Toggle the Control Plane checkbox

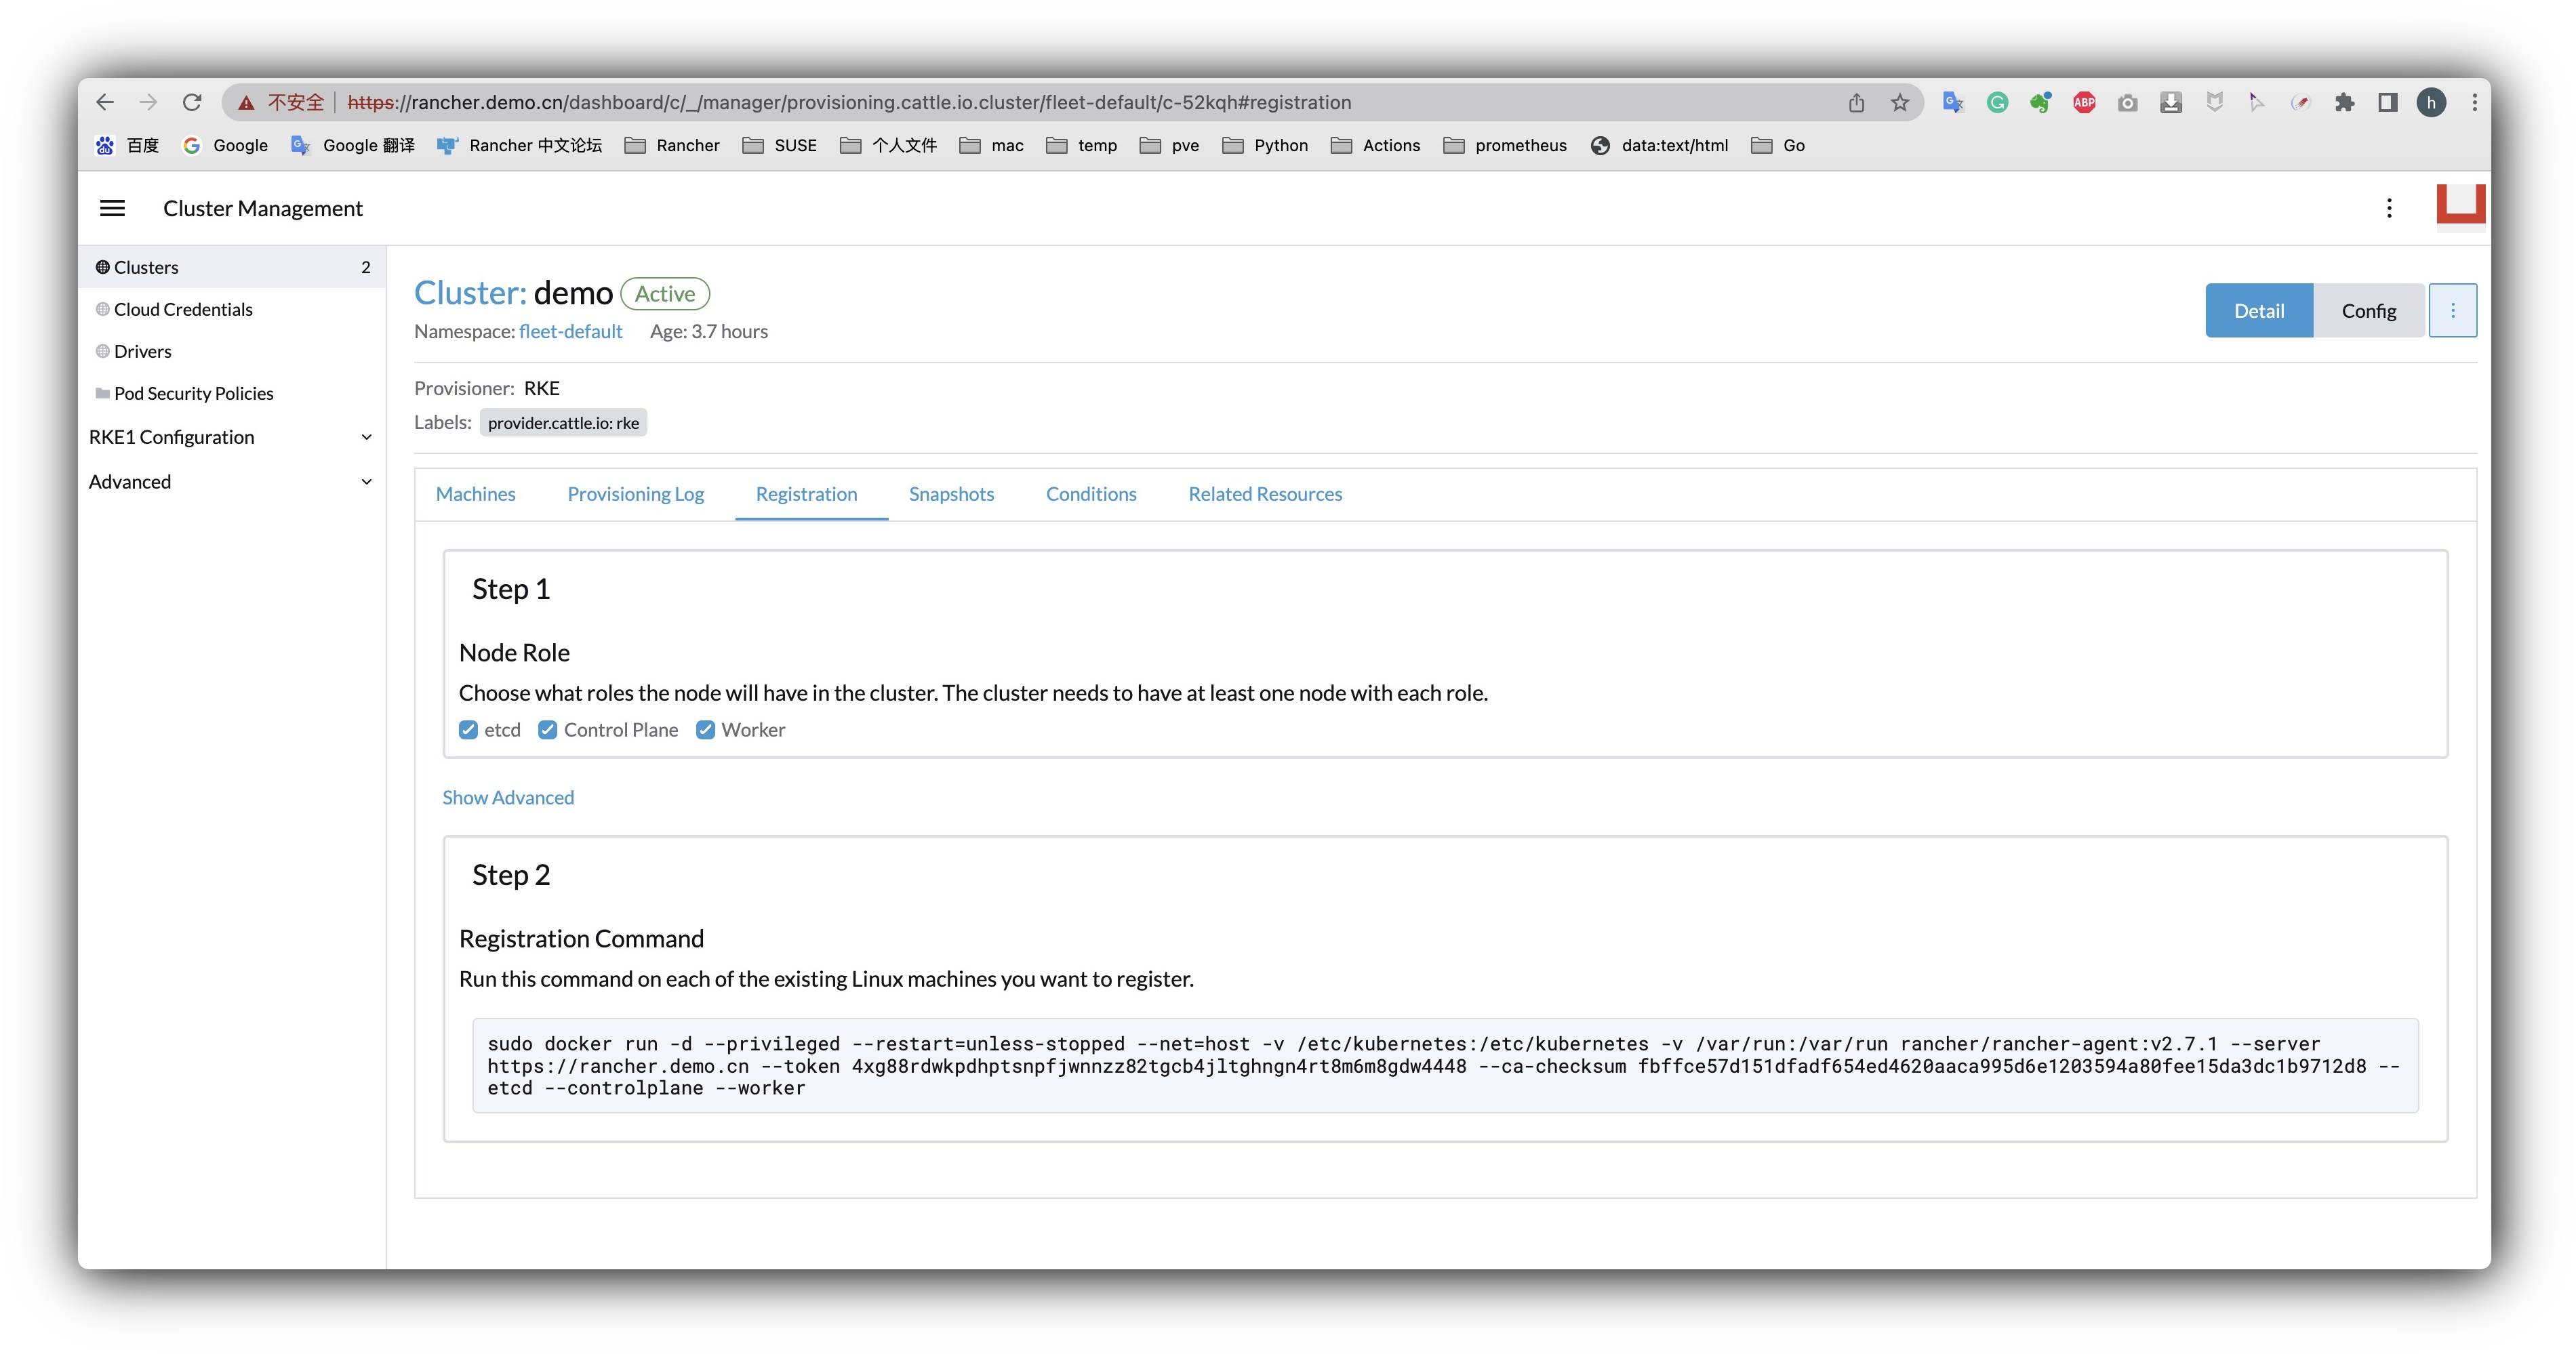click(x=547, y=730)
